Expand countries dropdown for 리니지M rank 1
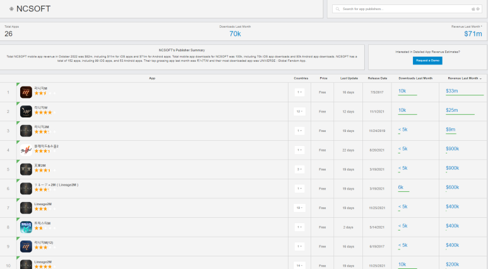 pos(299,92)
